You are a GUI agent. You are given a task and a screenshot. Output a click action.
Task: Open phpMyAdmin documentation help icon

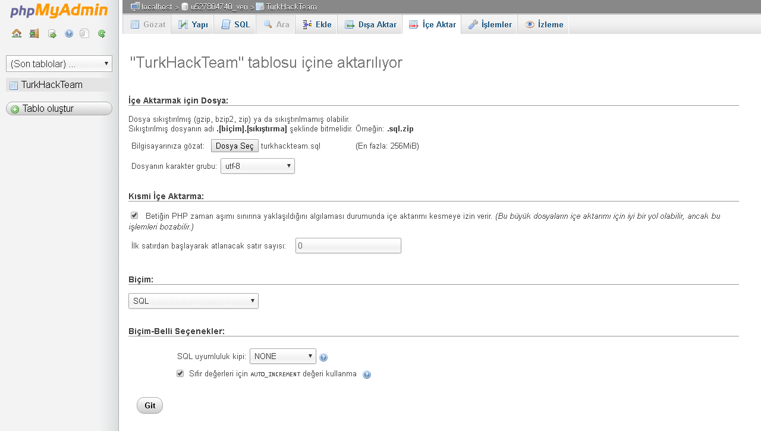click(x=69, y=34)
